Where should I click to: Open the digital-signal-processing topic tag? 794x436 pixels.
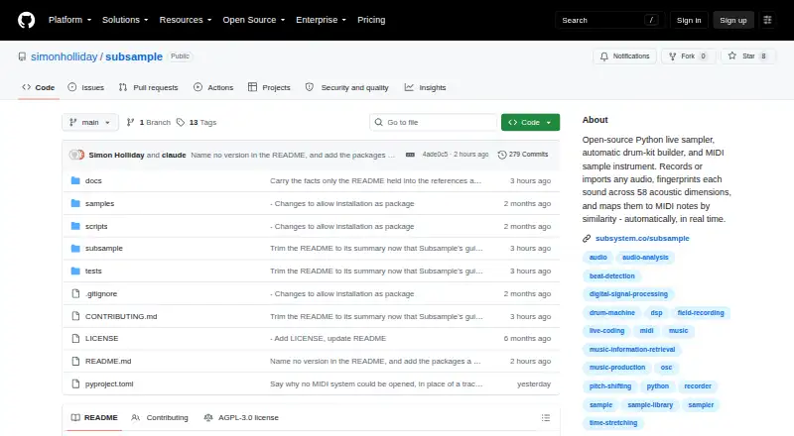tap(628, 294)
